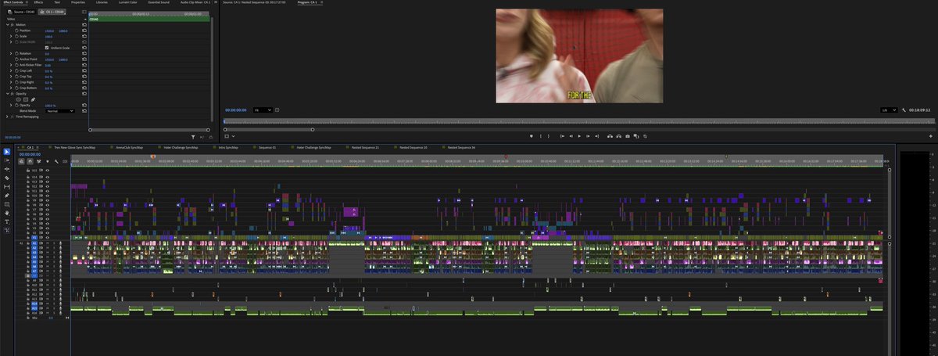Toggle insert sequences as nests icon
This screenshot has width=938, height=356.
(22, 161)
